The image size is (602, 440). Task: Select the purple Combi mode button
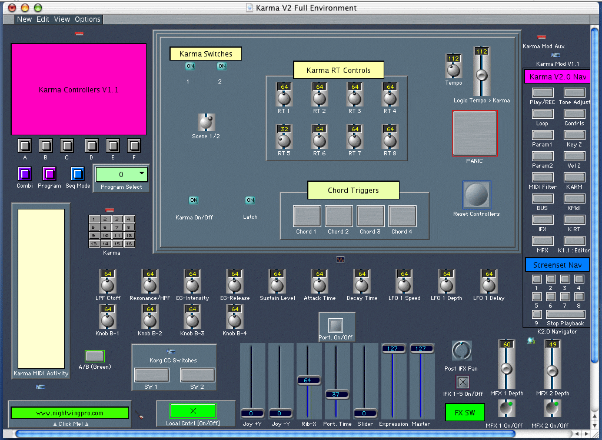[25, 174]
